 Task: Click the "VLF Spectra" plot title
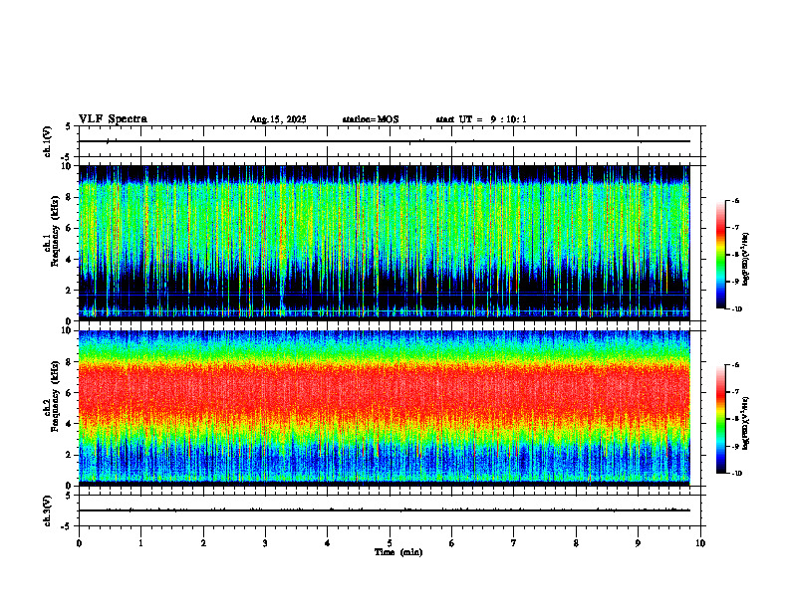[113, 119]
